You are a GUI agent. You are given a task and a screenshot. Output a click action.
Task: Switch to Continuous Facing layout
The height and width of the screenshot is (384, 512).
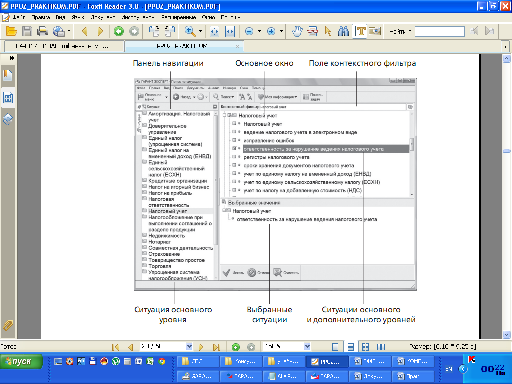tap(365, 347)
